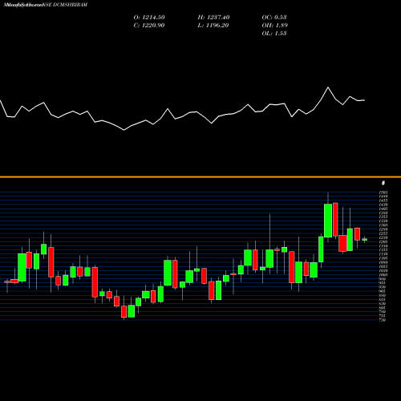The image size is (401, 401).
Task: Click the highest peak of the white indicator line
Action: [328, 87]
